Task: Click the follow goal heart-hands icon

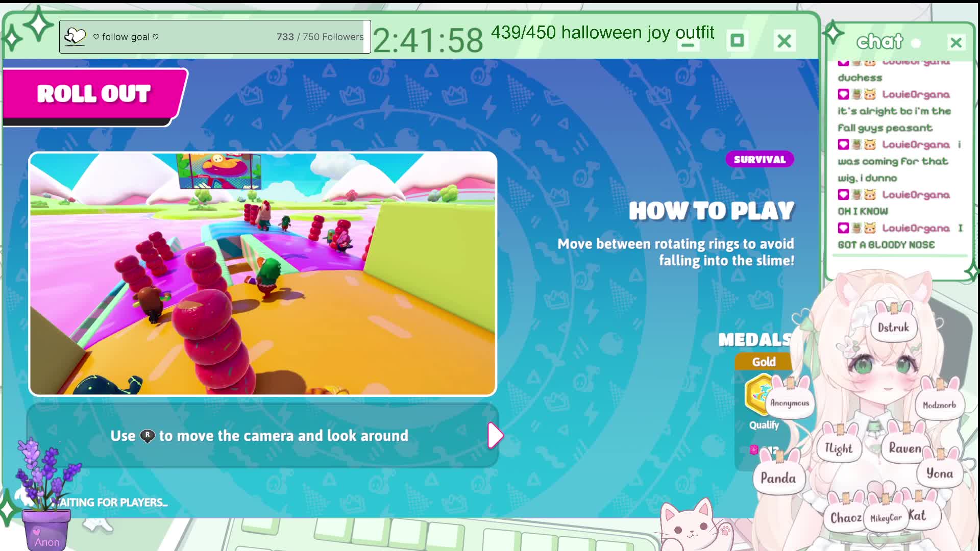Action: tap(75, 37)
